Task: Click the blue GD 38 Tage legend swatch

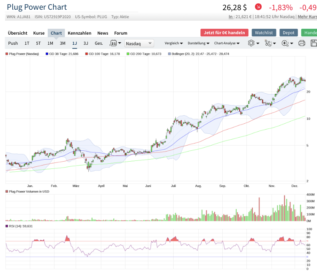Action: 47,54
